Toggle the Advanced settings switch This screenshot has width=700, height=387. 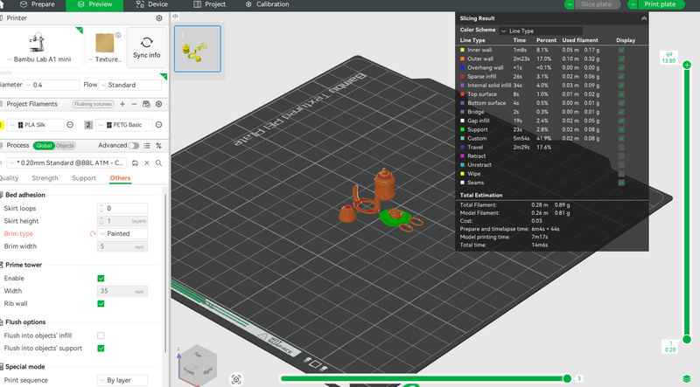pyautogui.click(x=134, y=146)
